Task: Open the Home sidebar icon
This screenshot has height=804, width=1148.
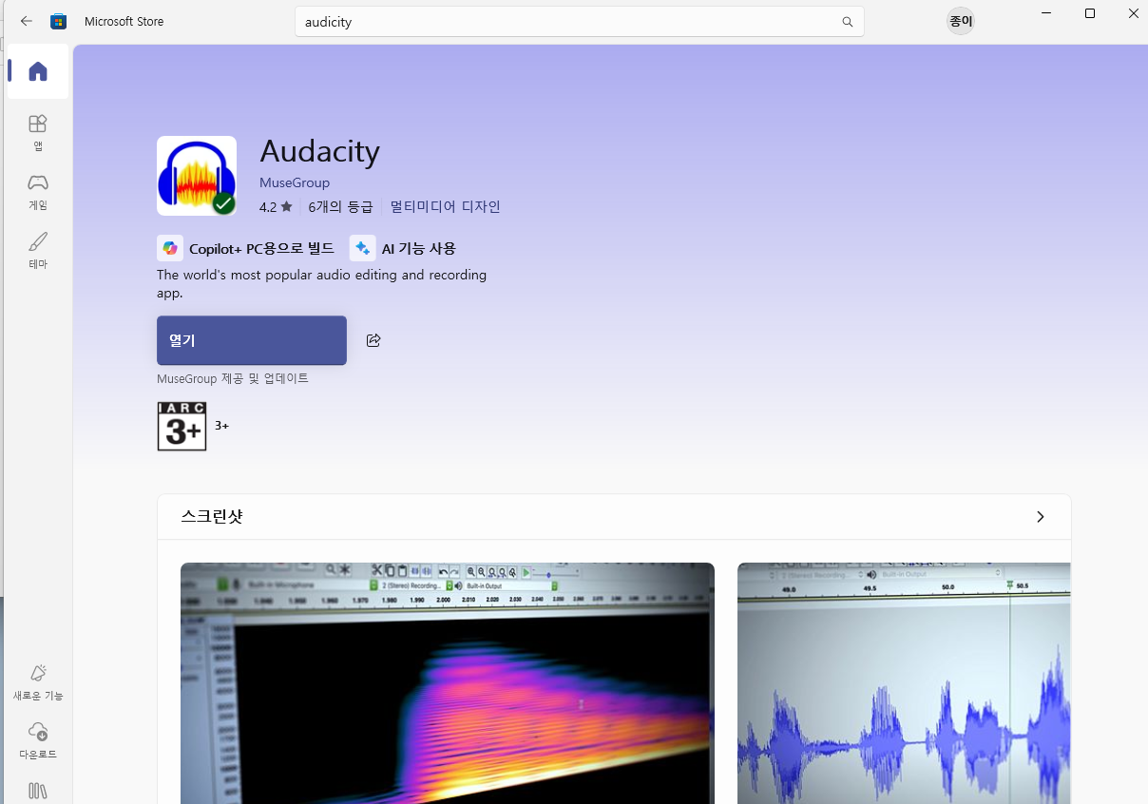Action: pos(38,71)
